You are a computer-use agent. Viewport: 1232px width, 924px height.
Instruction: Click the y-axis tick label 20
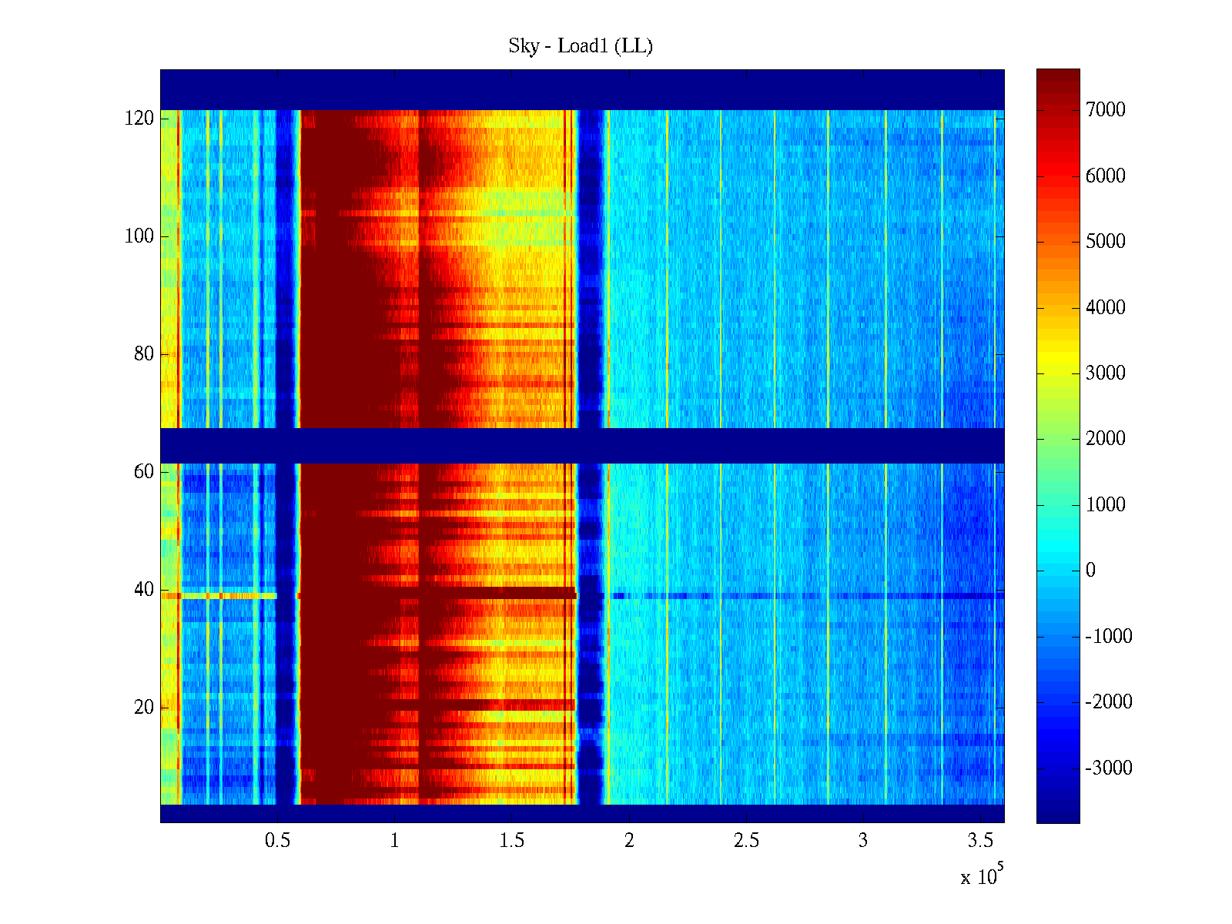coord(143,708)
